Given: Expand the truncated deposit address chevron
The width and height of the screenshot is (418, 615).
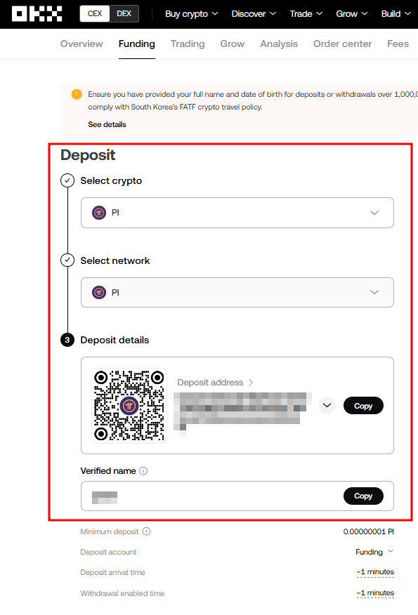Looking at the screenshot, I should pyautogui.click(x=326, y=405).
